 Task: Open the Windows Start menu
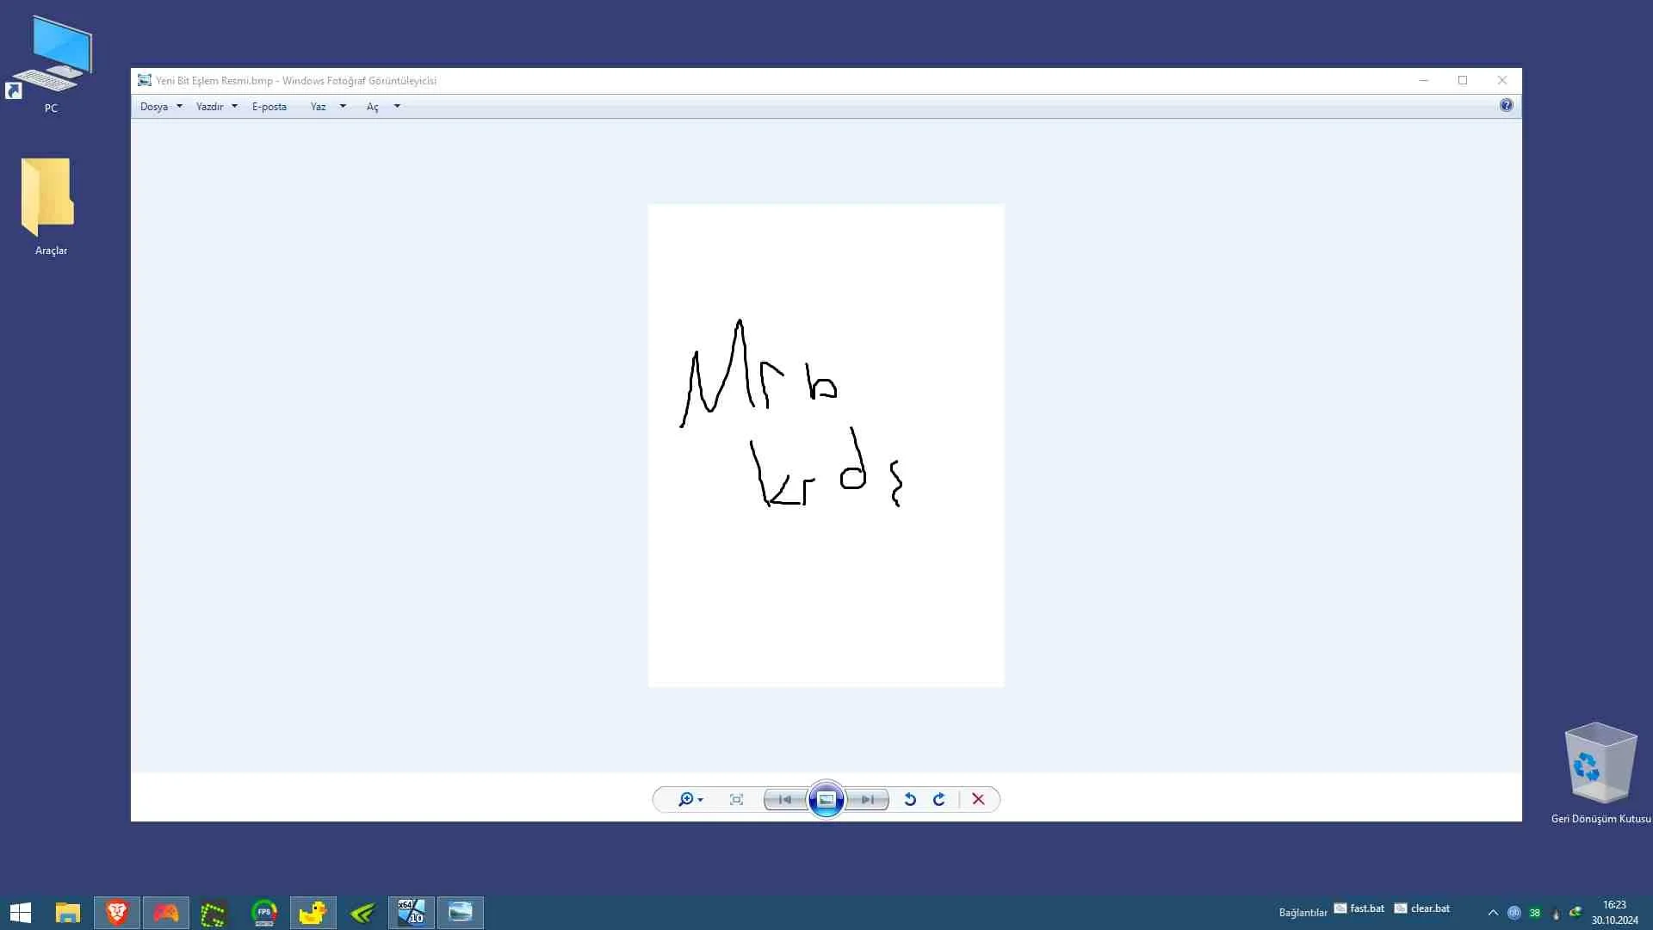21,913
